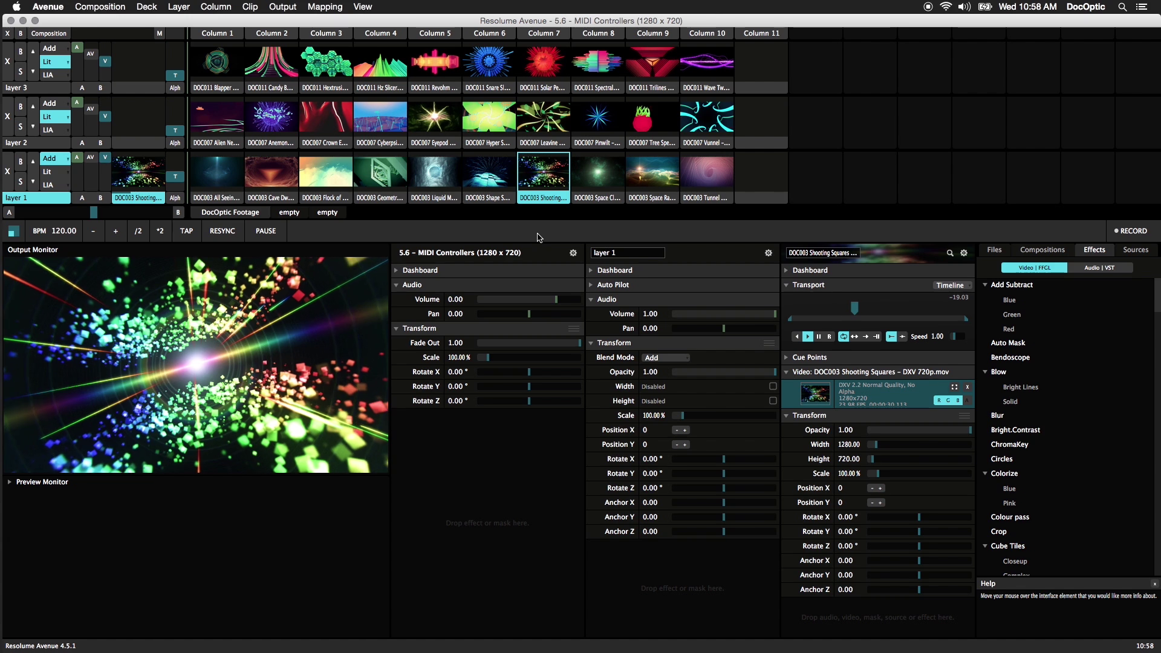Toggle layer 1 Width disabled checkbox
The image size is (1161, 653).
tap(773, 386)
